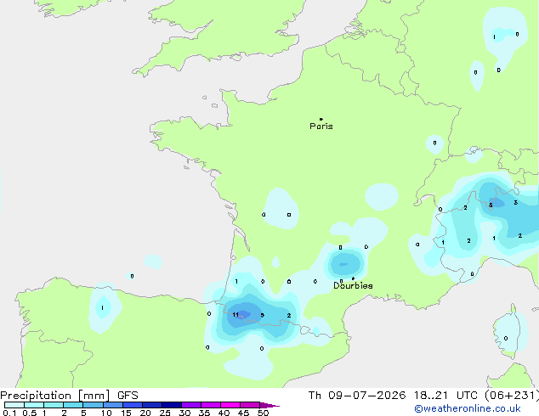Select the 30–35 mm purple legend swatch
This screenshot has height=416, width=539.
point(191,405)
